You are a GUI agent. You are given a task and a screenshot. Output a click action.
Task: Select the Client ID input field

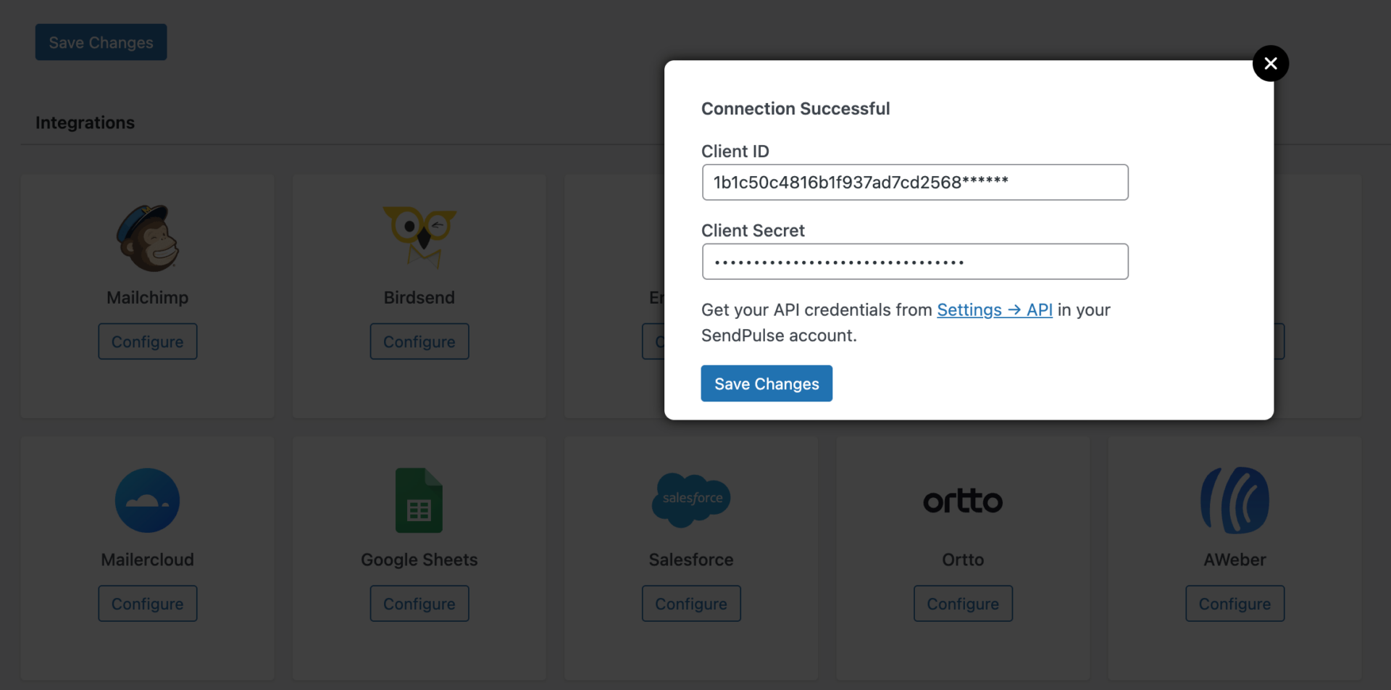[915, 182]
